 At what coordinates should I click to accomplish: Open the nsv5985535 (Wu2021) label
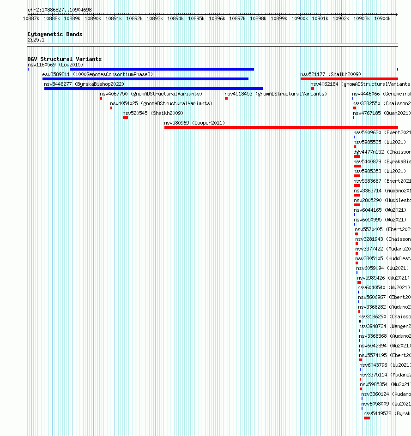380,143
